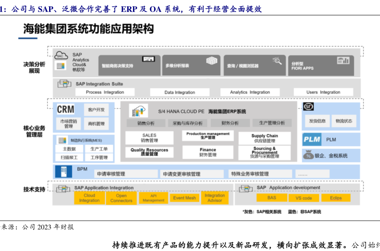Click the 特殊业务审核管理 box
This screenshot has width=380, height=251.
click(x=260, y=174)
